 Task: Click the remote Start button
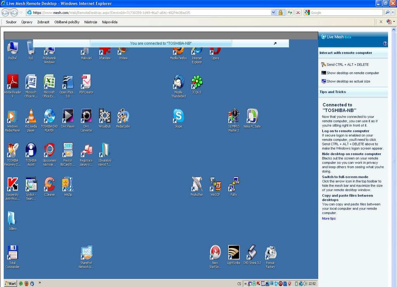10,284
